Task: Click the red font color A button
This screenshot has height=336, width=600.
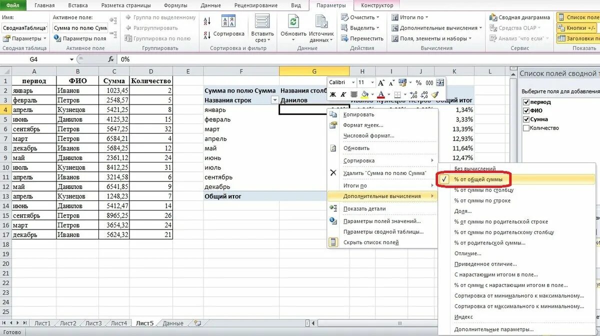Action: 380,94
